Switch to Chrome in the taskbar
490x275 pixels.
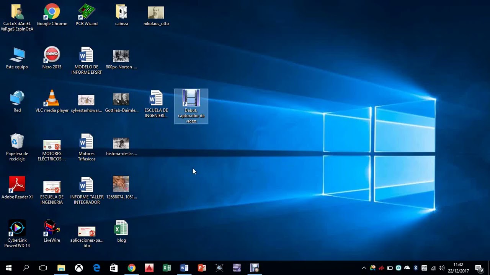[131, 268]
